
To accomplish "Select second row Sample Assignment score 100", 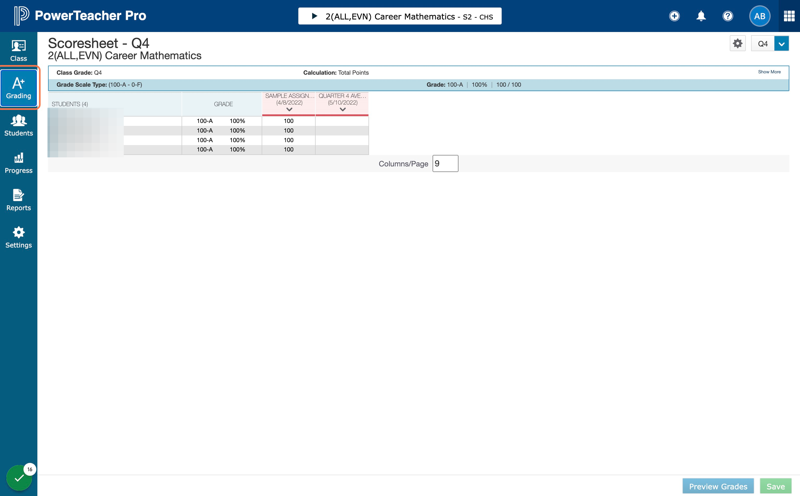I will point(288,131).
